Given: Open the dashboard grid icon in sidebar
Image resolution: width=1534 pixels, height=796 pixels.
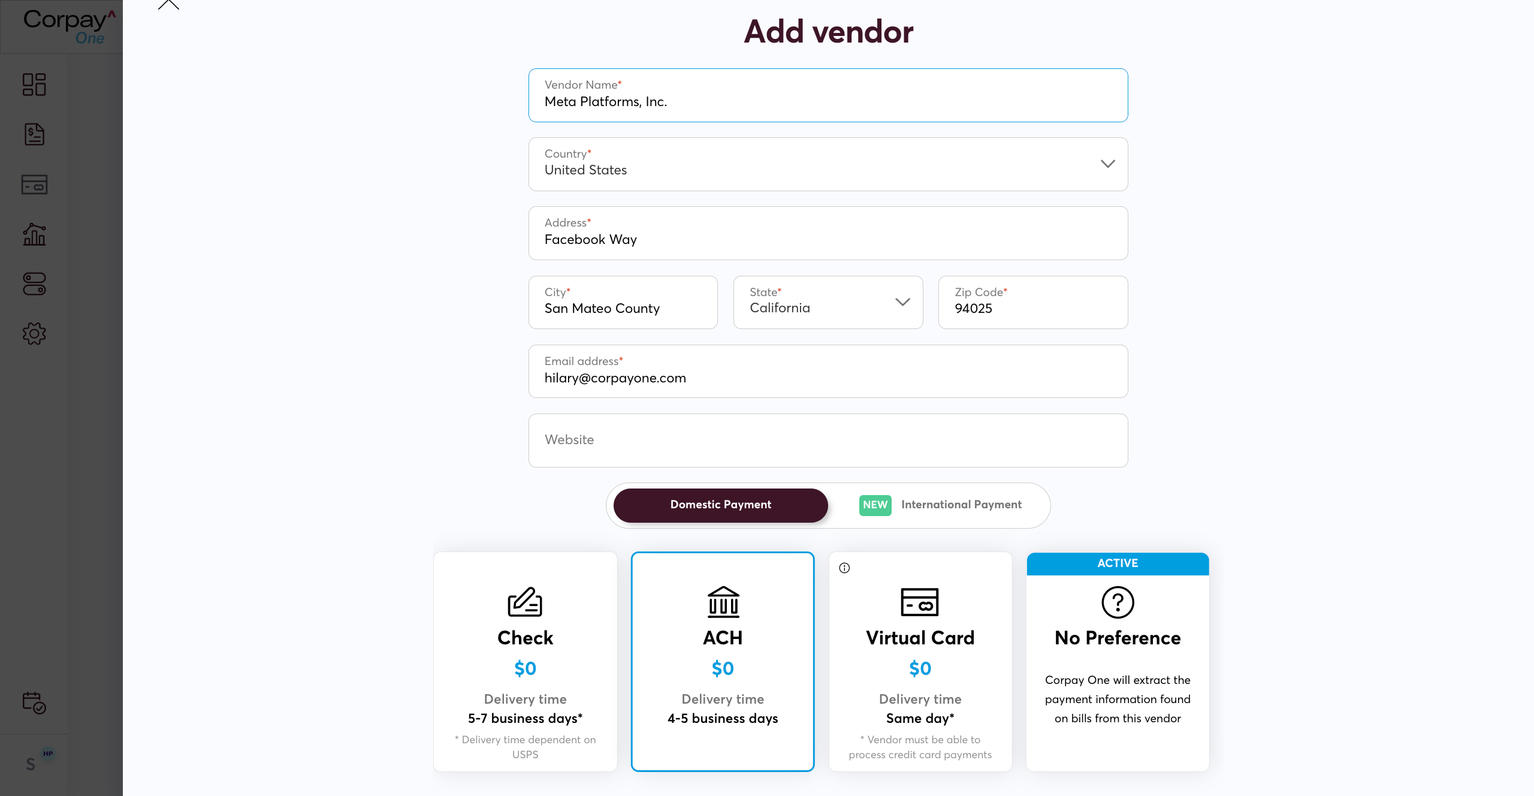Looking at the screenshot, I should [x=34, y=85].
